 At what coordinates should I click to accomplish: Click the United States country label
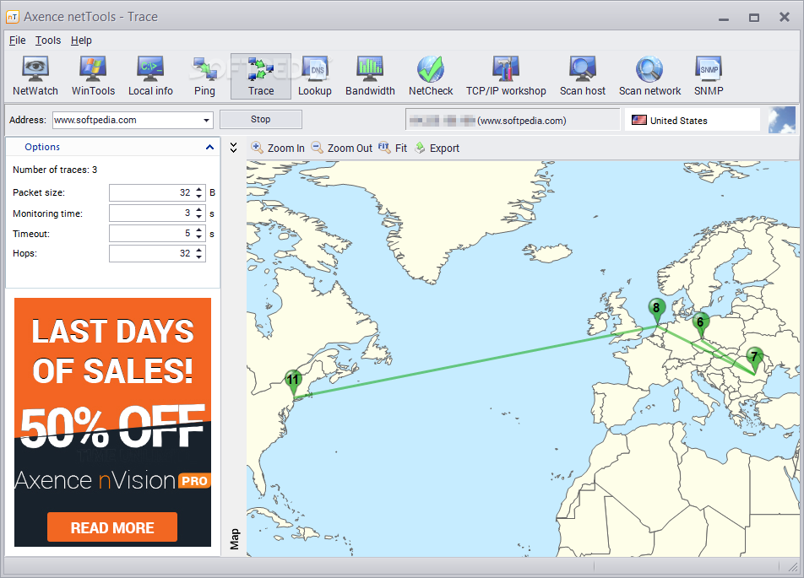(x=678, y=121)
